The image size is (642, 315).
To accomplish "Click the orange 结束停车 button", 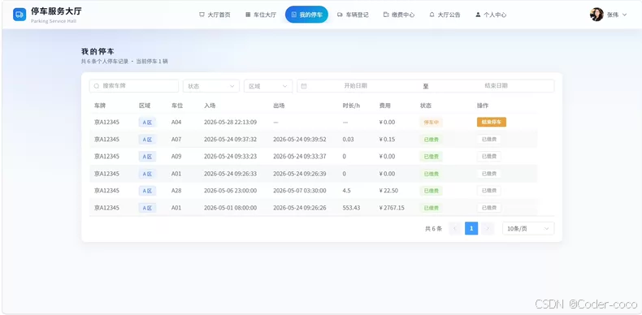I will [x=492, y=122].
